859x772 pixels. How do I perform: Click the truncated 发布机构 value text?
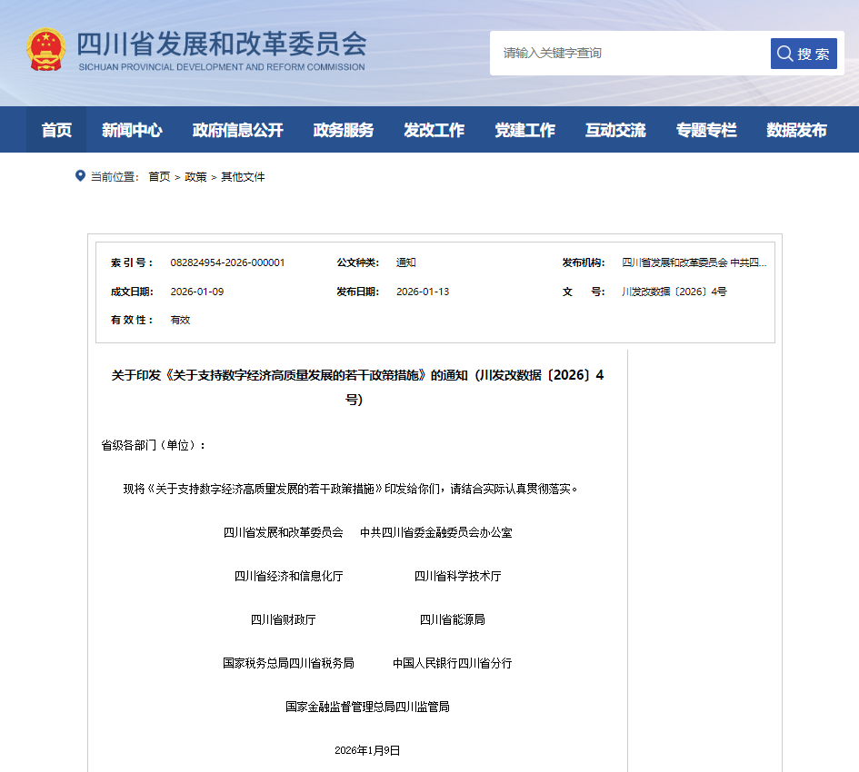[694, 262]
